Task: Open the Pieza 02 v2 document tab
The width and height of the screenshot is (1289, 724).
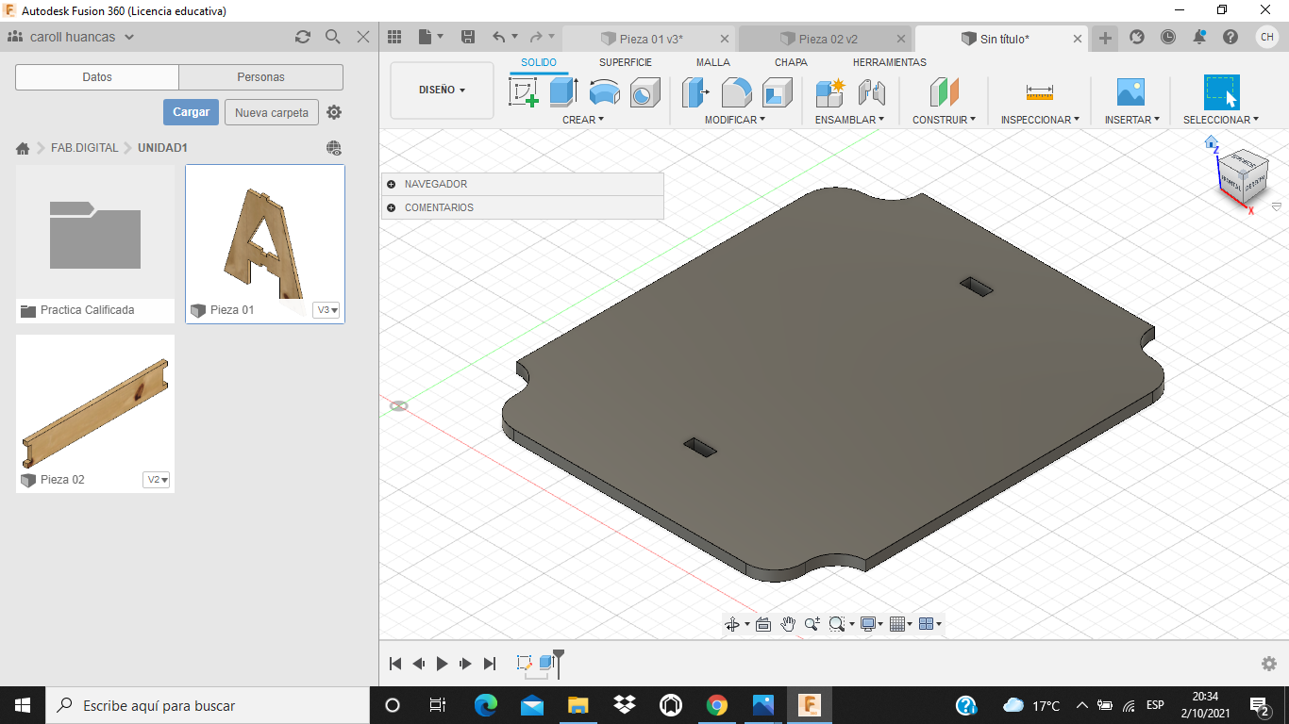Action: [828, 39]
